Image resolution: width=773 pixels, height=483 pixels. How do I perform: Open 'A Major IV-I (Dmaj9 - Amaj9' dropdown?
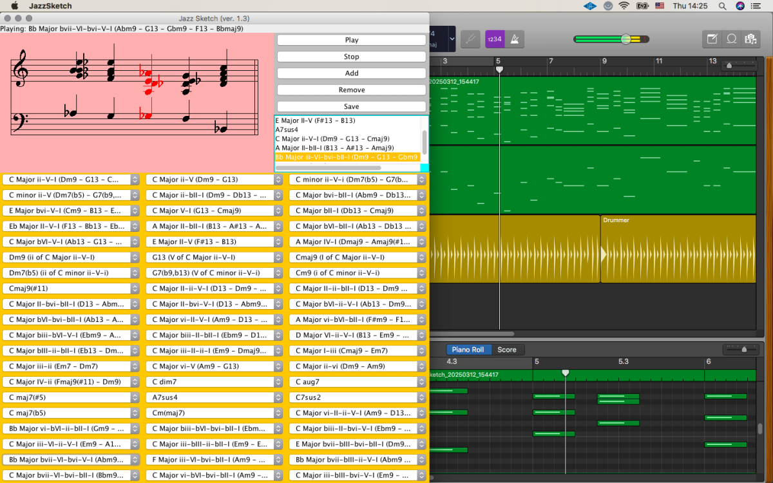tap(358, 241)
